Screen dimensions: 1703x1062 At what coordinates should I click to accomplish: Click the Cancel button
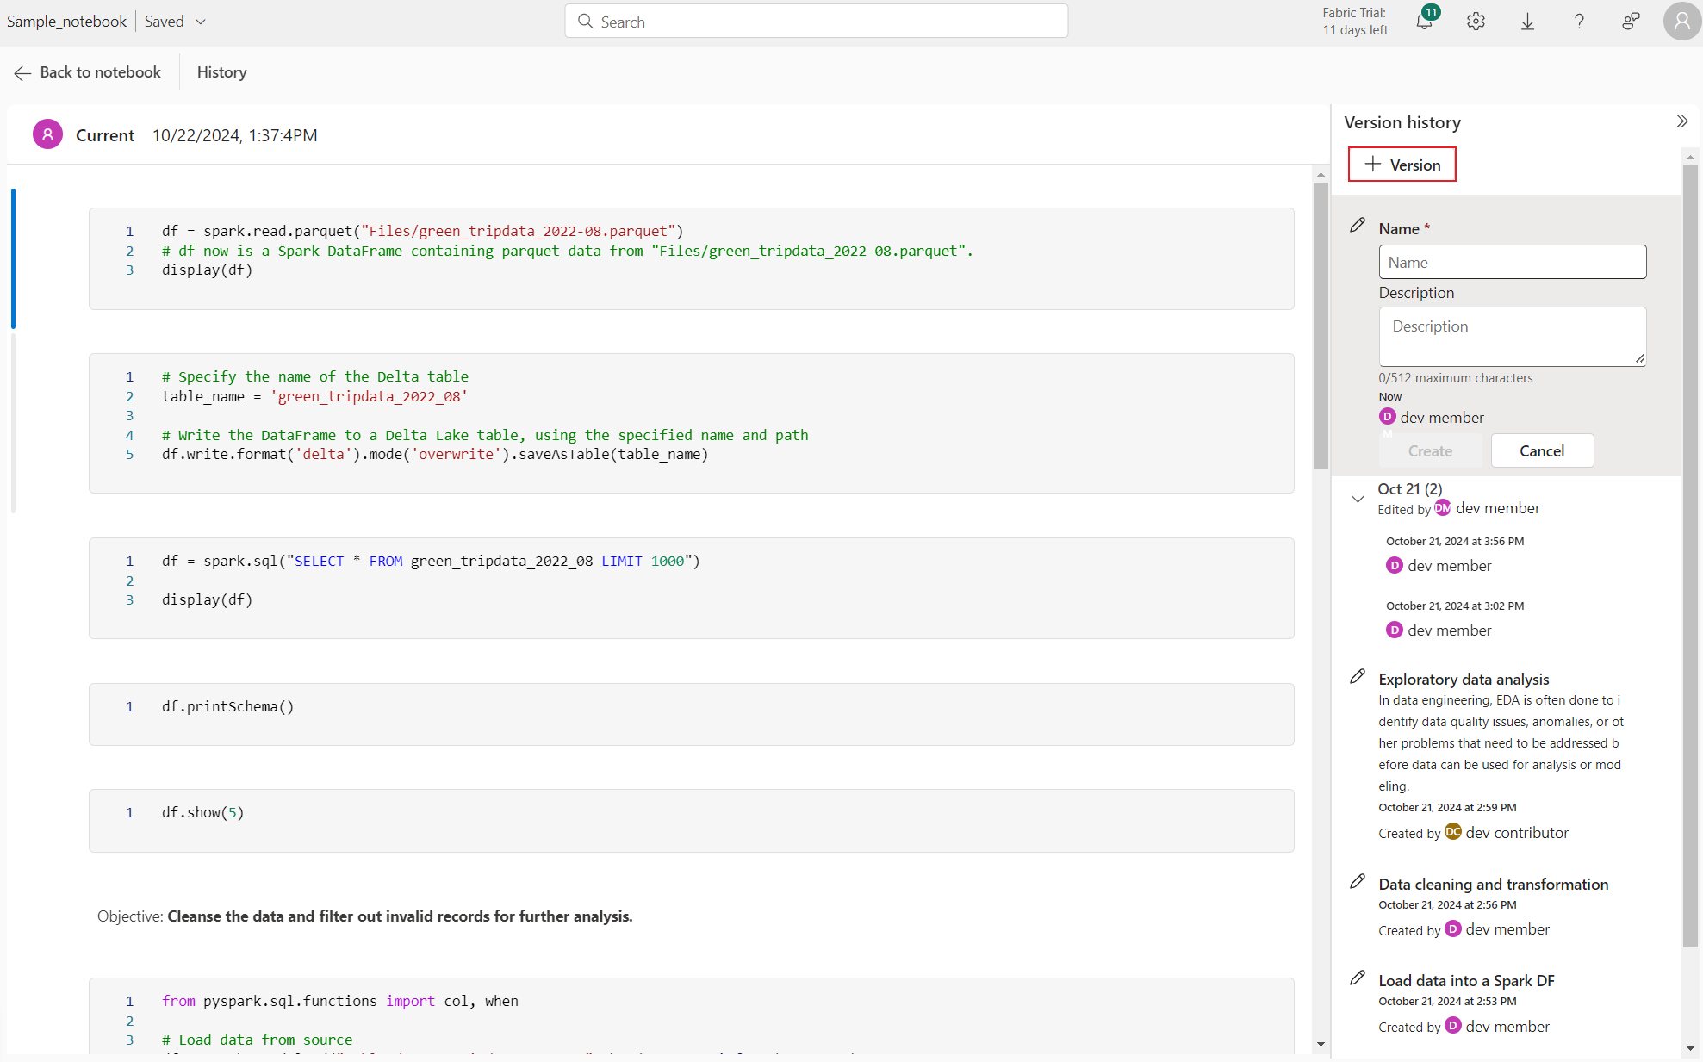click(x=1540, y=450)
